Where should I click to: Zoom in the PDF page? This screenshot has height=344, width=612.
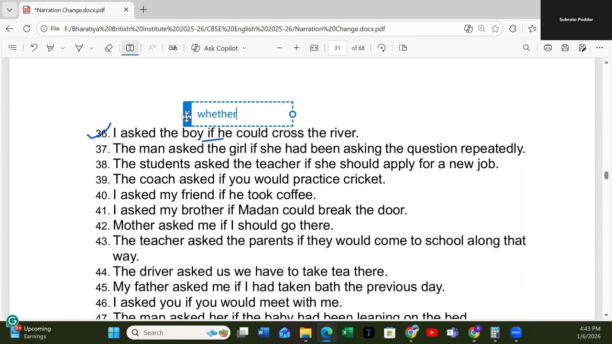pos(296,48)
